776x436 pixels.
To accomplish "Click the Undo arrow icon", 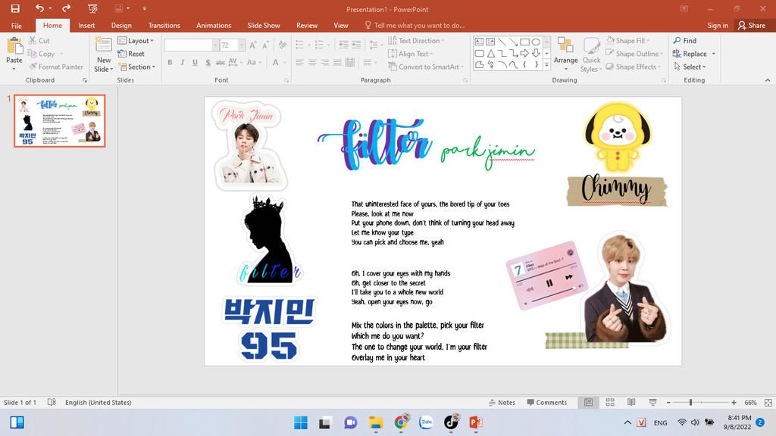I will pyautogui.click(x=39, y=8).
